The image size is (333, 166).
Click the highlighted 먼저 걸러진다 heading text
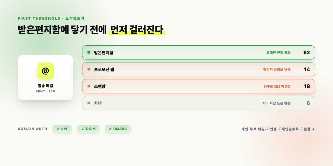137,30
